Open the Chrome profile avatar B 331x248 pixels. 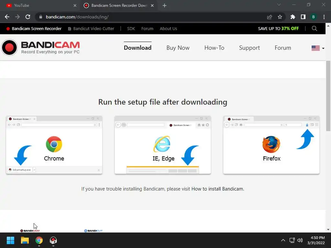point(313,17)
